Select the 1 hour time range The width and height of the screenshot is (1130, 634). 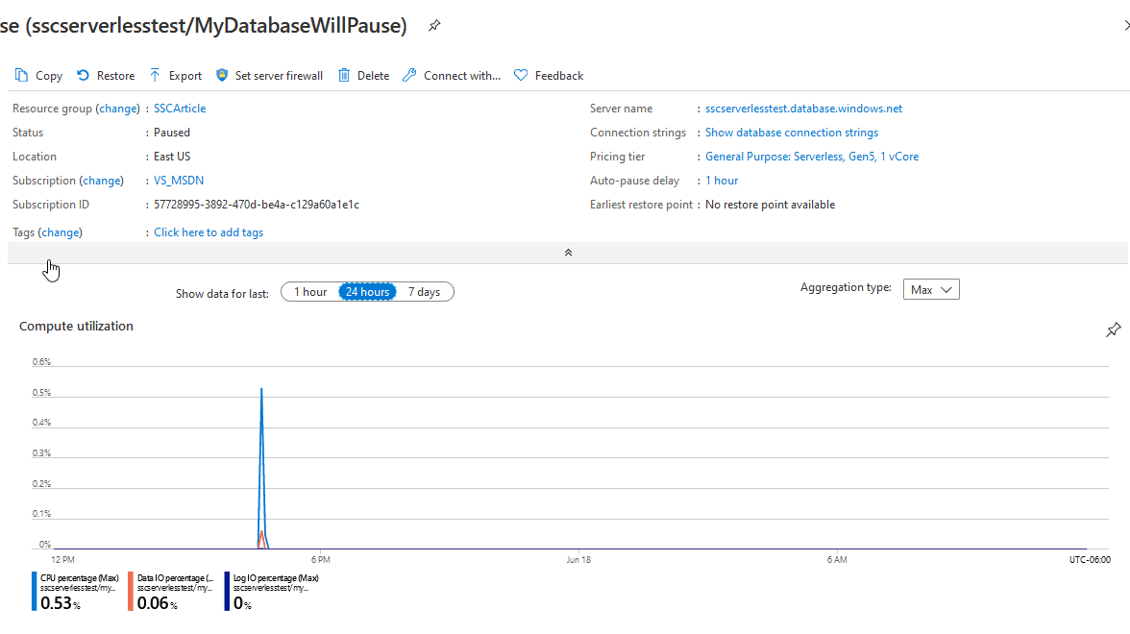[x=310, y=292]
